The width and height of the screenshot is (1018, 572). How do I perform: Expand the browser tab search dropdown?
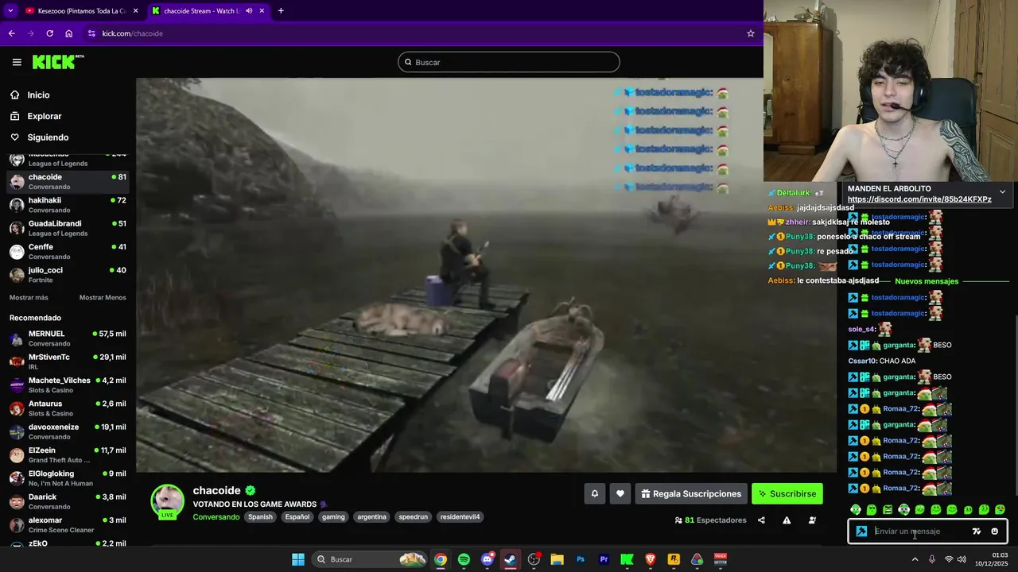coord(10,10)
